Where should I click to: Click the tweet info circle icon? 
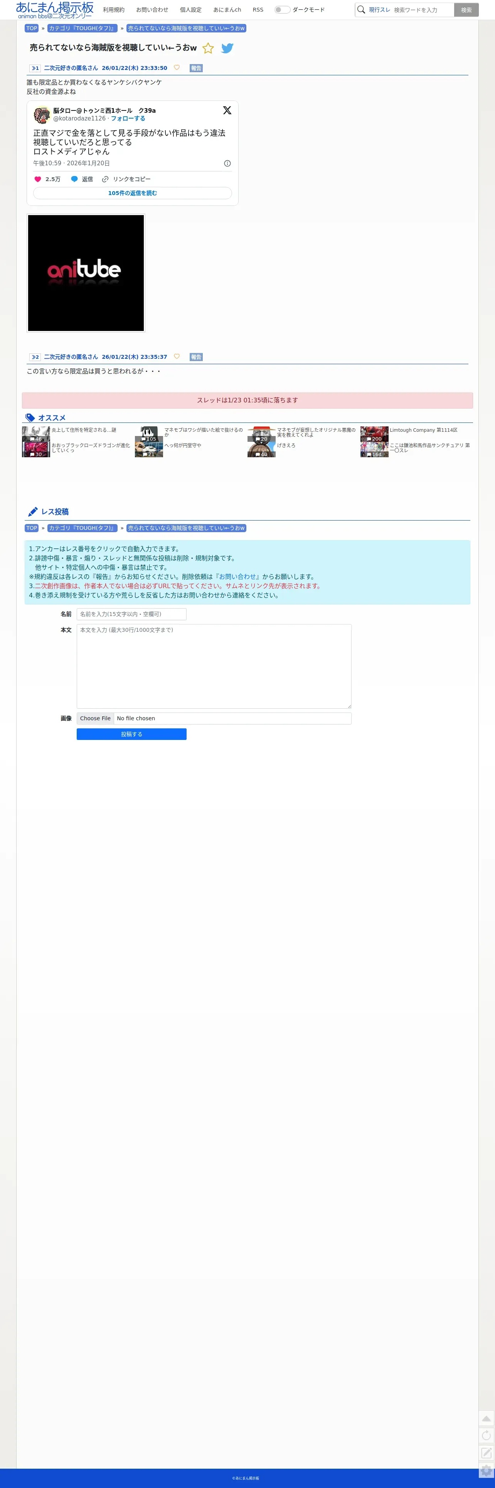pyautogui.click(x=227, y=163)
